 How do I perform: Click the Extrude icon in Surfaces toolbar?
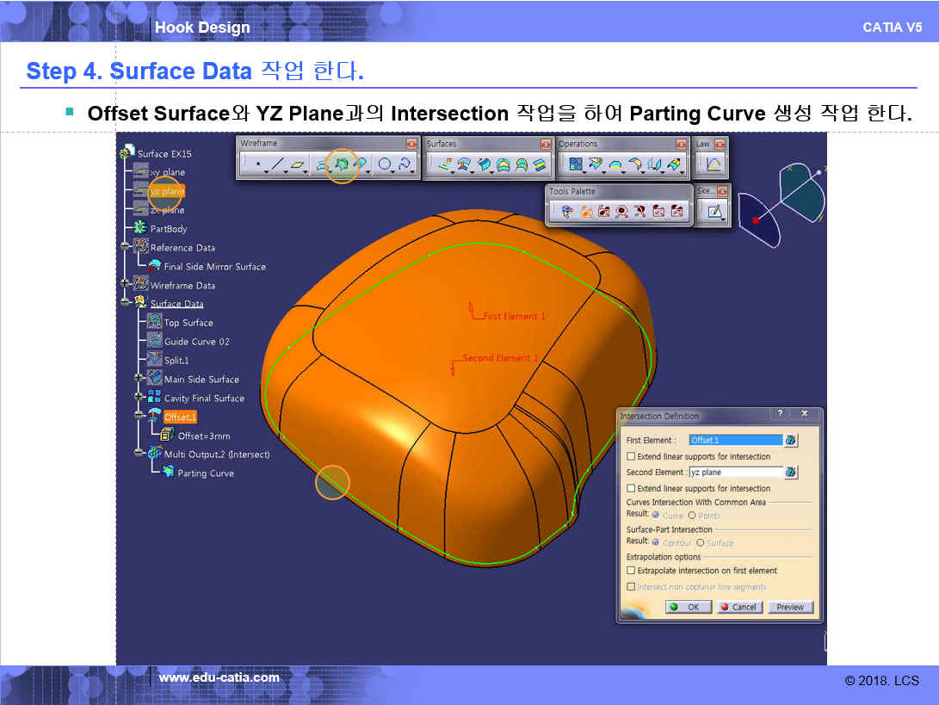(x=444, y=164)
